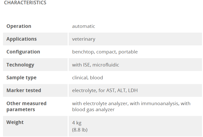This screenshot has width=203, height=137.
Task: Click the CHARACTERISTICS section heading
Action: [x=25, y=3]
